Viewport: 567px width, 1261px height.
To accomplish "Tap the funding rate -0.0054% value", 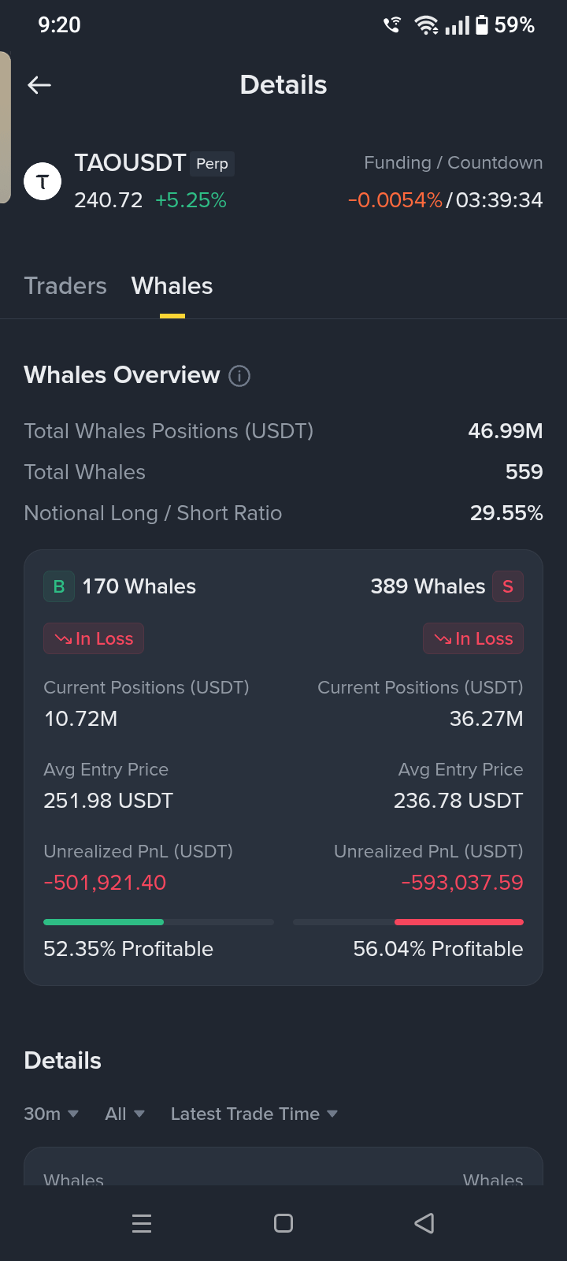I will click(x=395, y=200).
